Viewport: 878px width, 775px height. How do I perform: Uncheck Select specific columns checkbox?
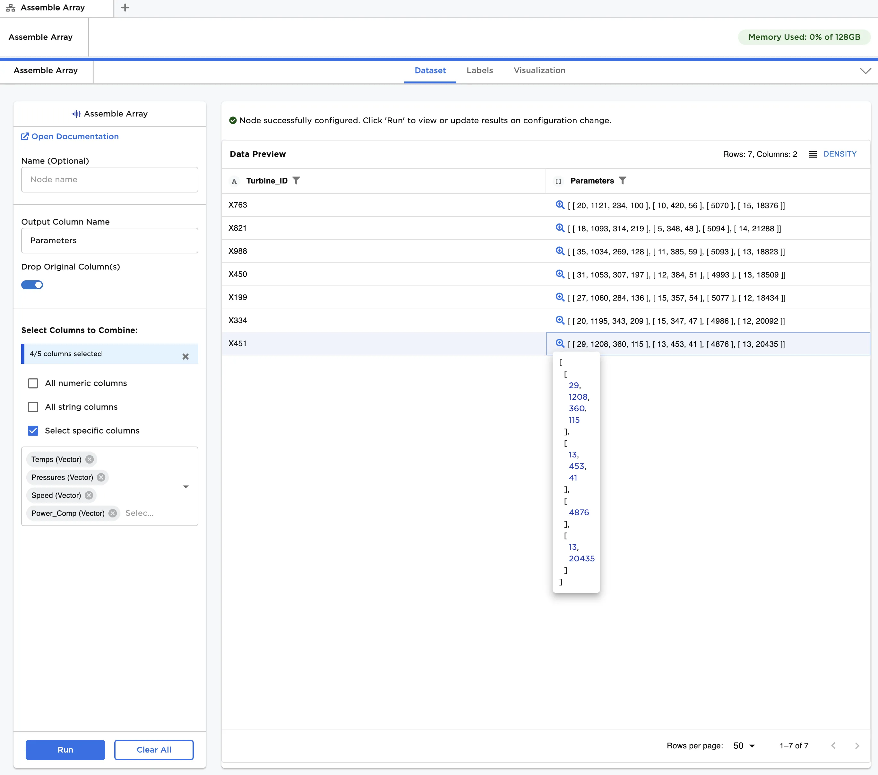click(33, 431)
